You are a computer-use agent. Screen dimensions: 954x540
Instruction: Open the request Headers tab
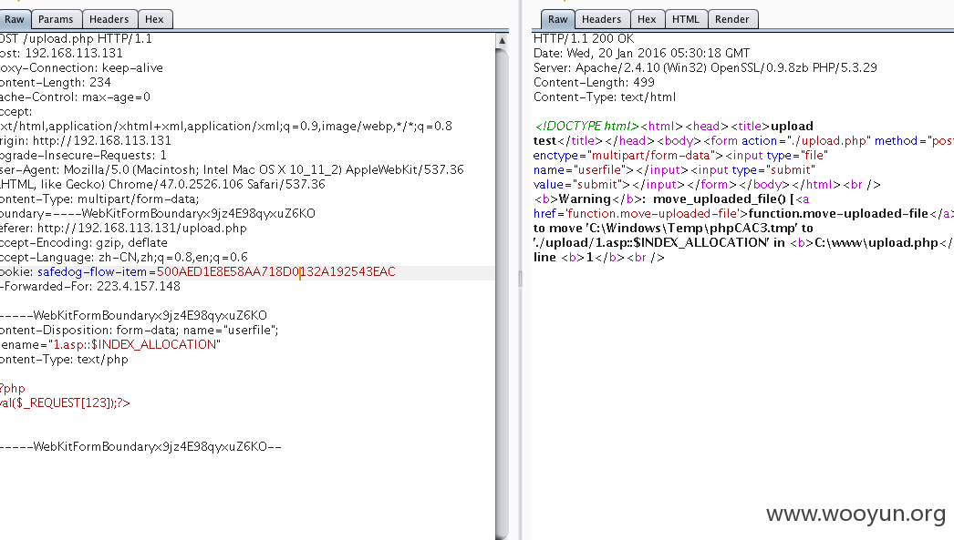click(x=109, y=19)
